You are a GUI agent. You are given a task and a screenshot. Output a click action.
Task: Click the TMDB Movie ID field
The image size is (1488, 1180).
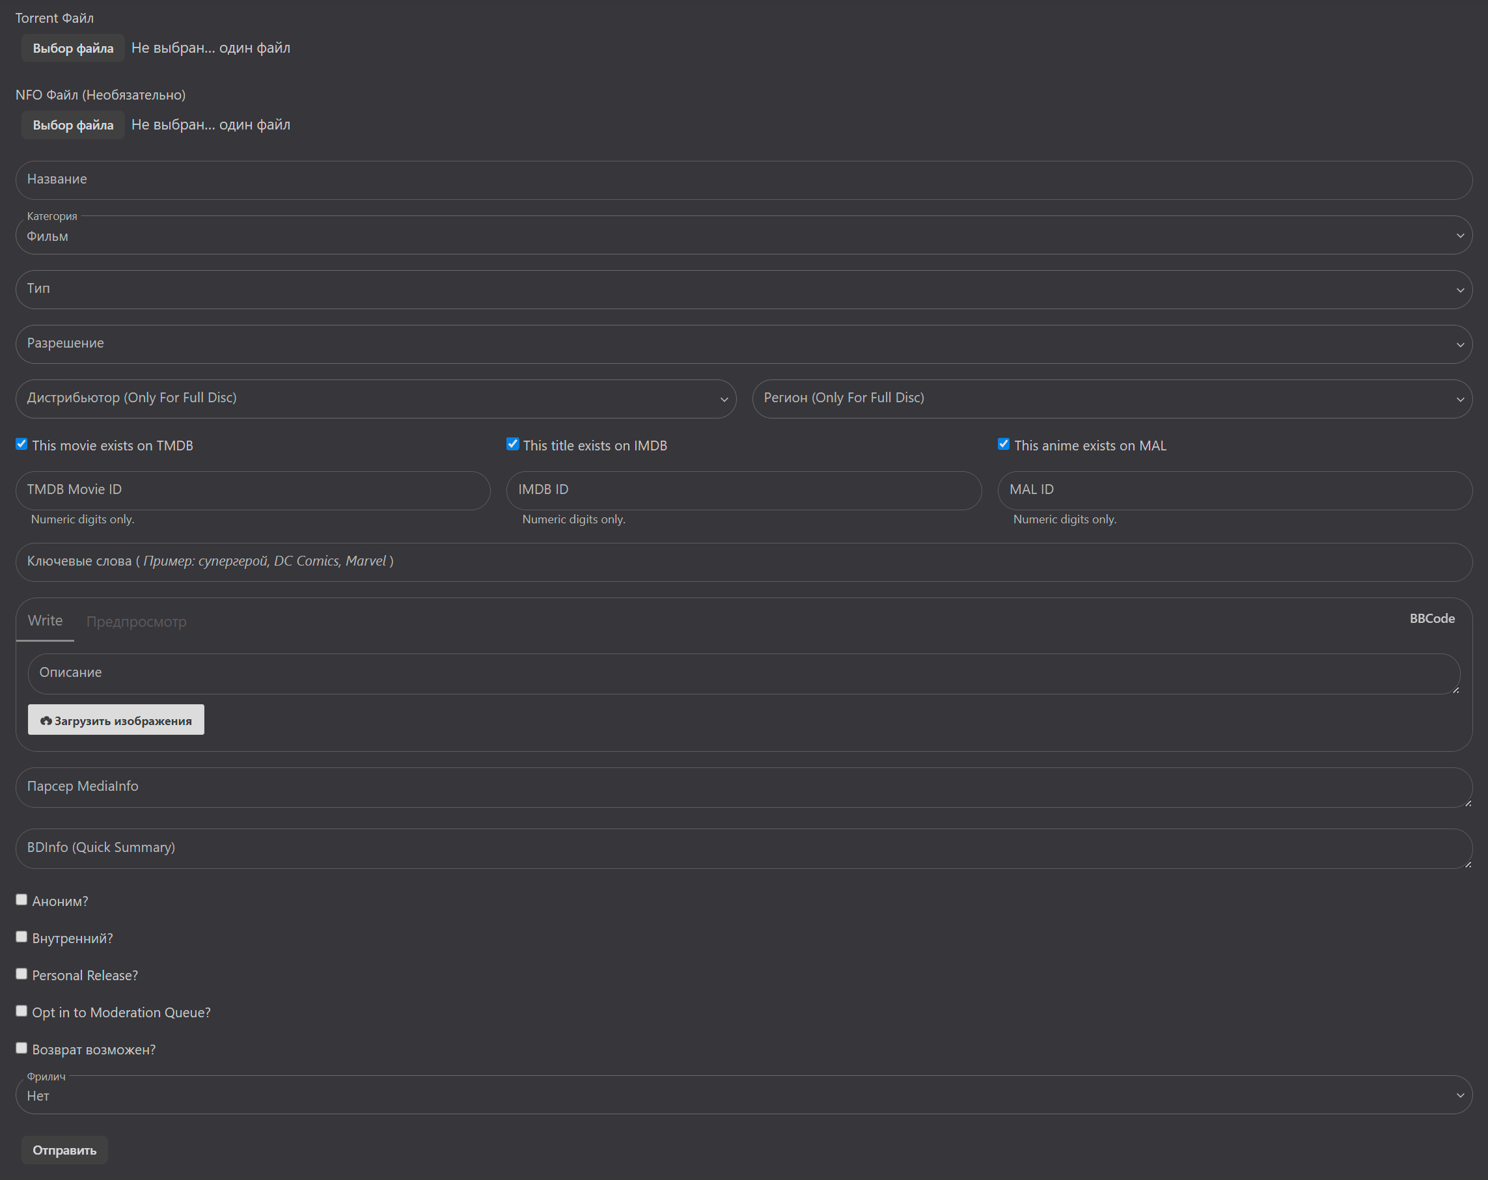pos(253,490)
